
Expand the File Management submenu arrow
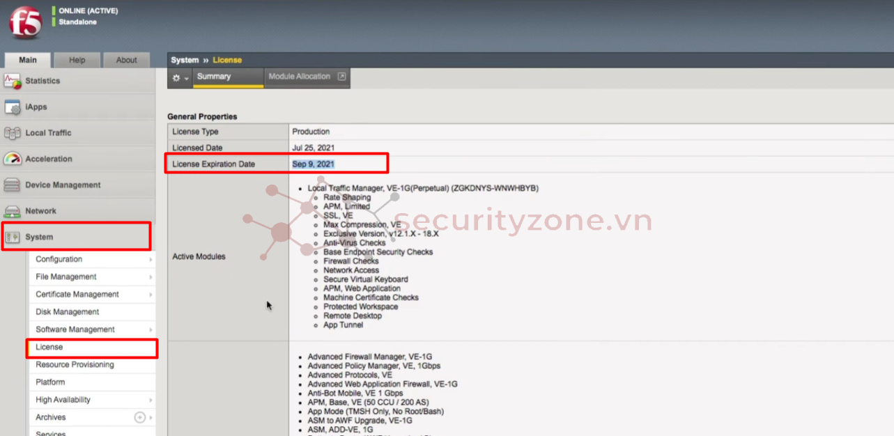point(151,277)
